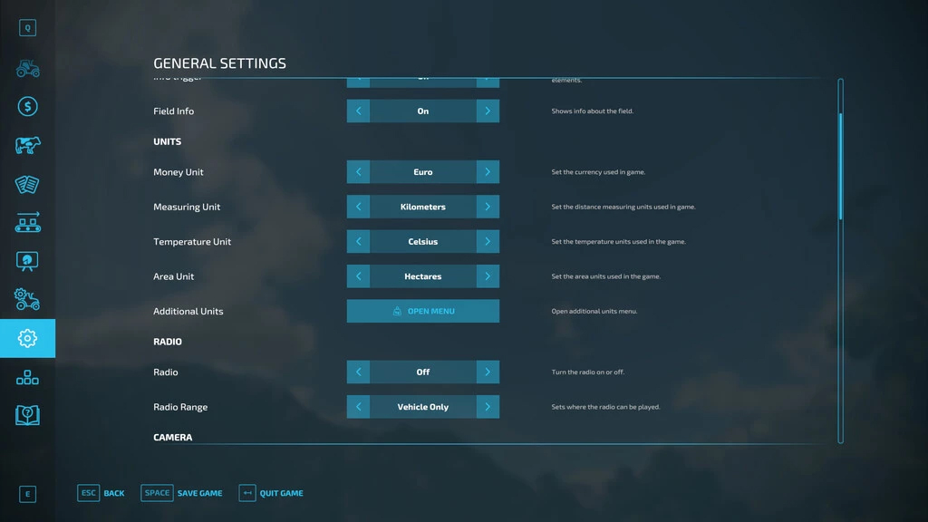The height and width of the screenshot is (522, 928).
Task: Open the help book icon page
Action: 27,415
